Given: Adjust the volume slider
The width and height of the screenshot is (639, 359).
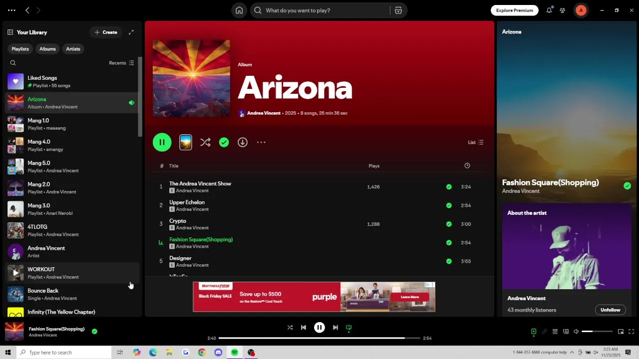Looking at the screenshot, I should tap(597, 332).
